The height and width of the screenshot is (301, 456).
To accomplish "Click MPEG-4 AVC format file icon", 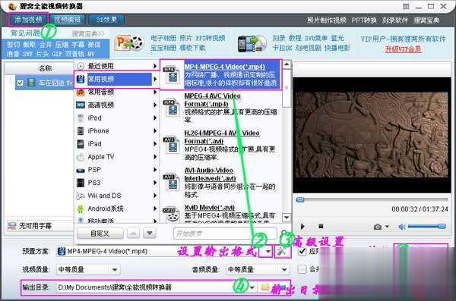I will [x=171, y=108].
